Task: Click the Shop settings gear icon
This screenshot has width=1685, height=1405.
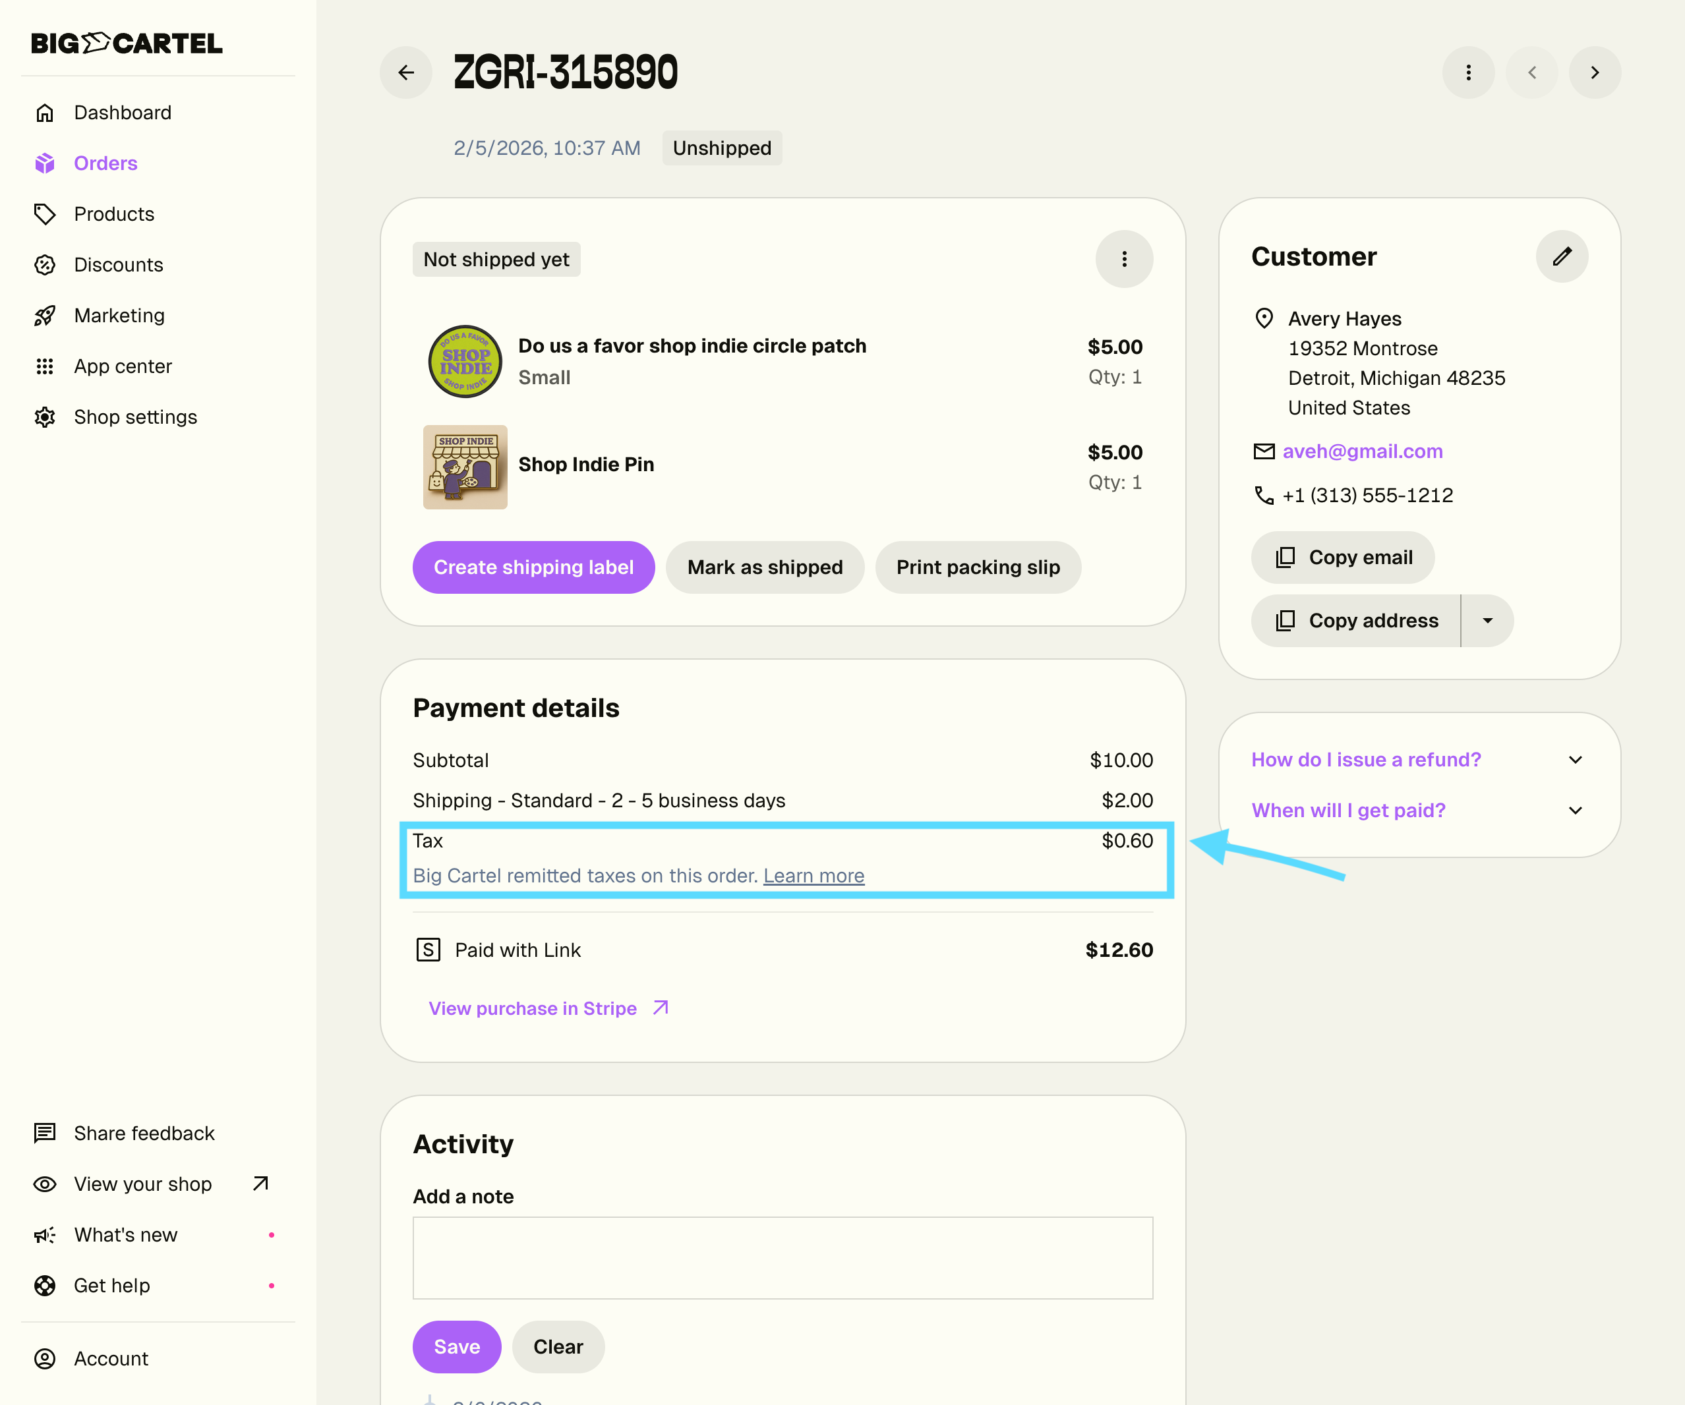Action: (x=45, y=417)
